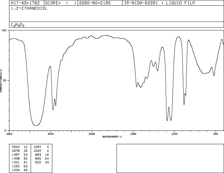224x173 pixels.
Task: Click the HIT-NO=1782 header cell
Action: pyautogui.click(x=27, y=3)
